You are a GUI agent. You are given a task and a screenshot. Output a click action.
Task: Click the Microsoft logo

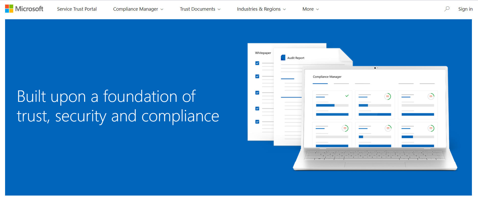coord(24,9)
